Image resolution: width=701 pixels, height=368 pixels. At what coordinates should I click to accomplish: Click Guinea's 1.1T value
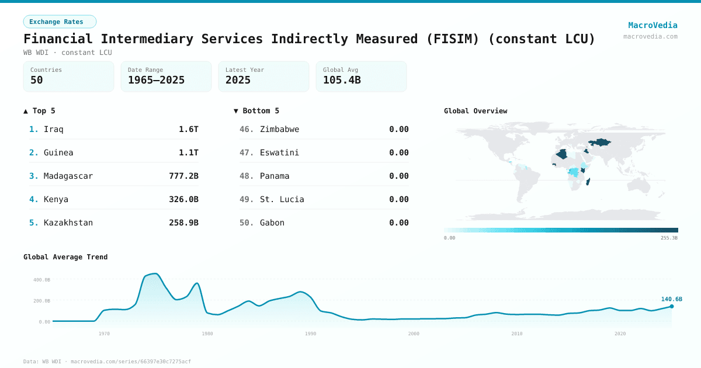189,152
